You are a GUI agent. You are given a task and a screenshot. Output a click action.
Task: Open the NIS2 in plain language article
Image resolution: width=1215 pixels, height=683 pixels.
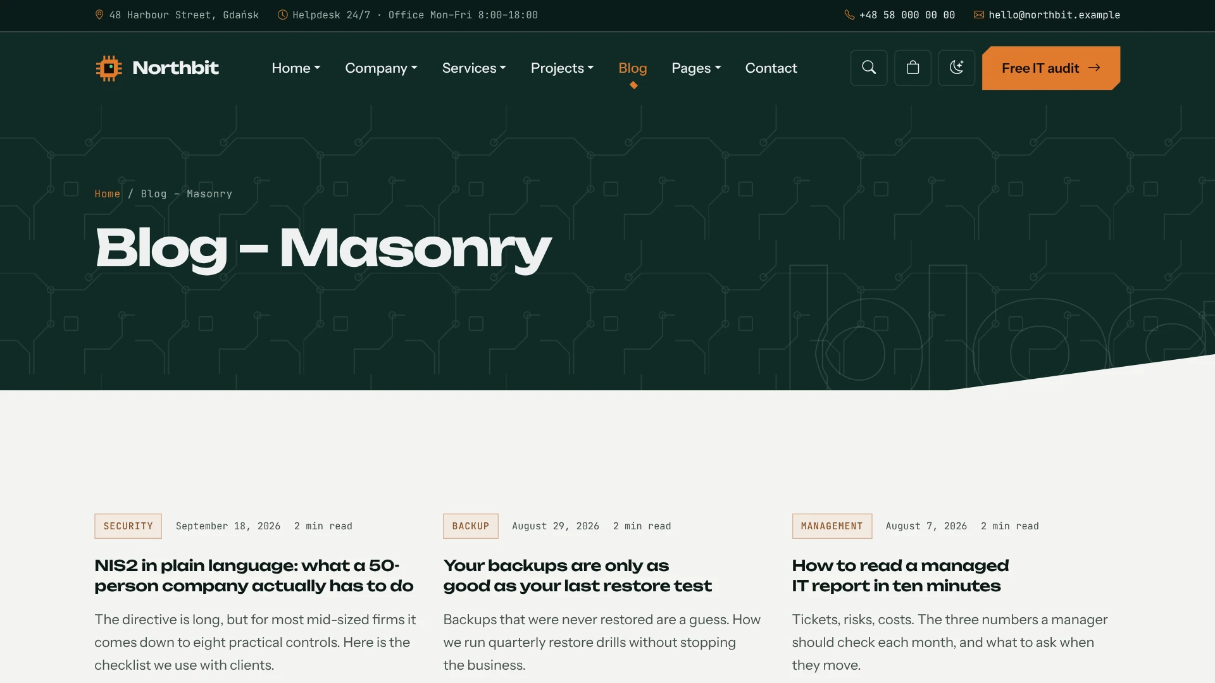tap(254, 575)
